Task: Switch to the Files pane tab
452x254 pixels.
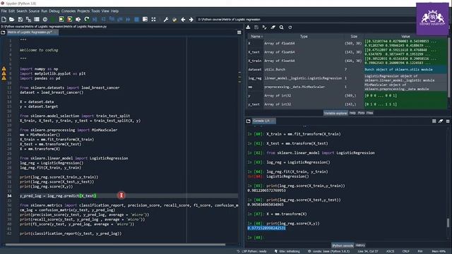Action: (369, 113)
